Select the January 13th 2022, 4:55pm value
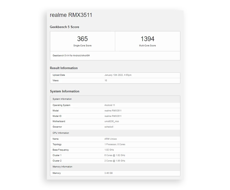The image size is (230, 190). tap(118, 75)
